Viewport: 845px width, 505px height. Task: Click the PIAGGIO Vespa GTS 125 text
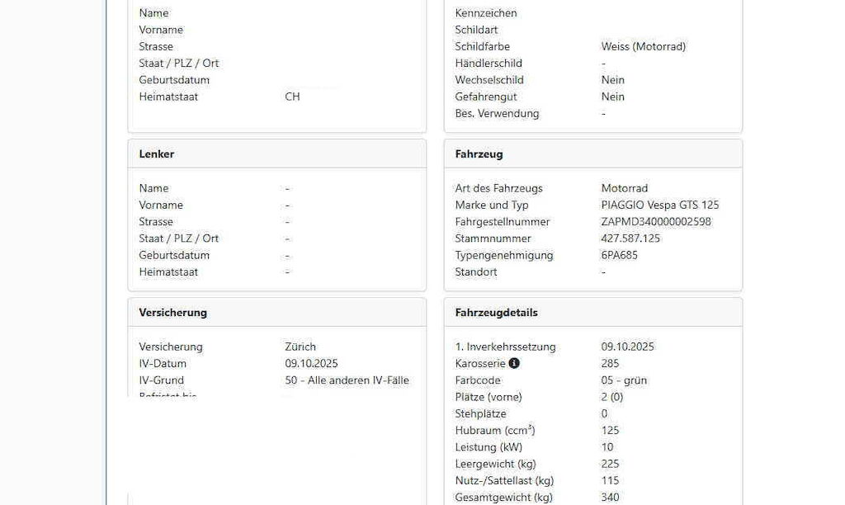[x=659, y=205]
